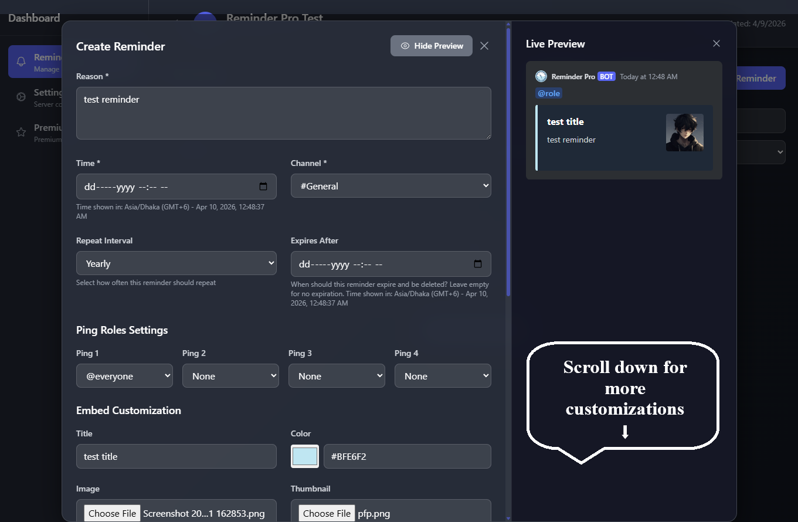Choose File for the Image field
Screen dimensions: 798x522
coord(113,513)
